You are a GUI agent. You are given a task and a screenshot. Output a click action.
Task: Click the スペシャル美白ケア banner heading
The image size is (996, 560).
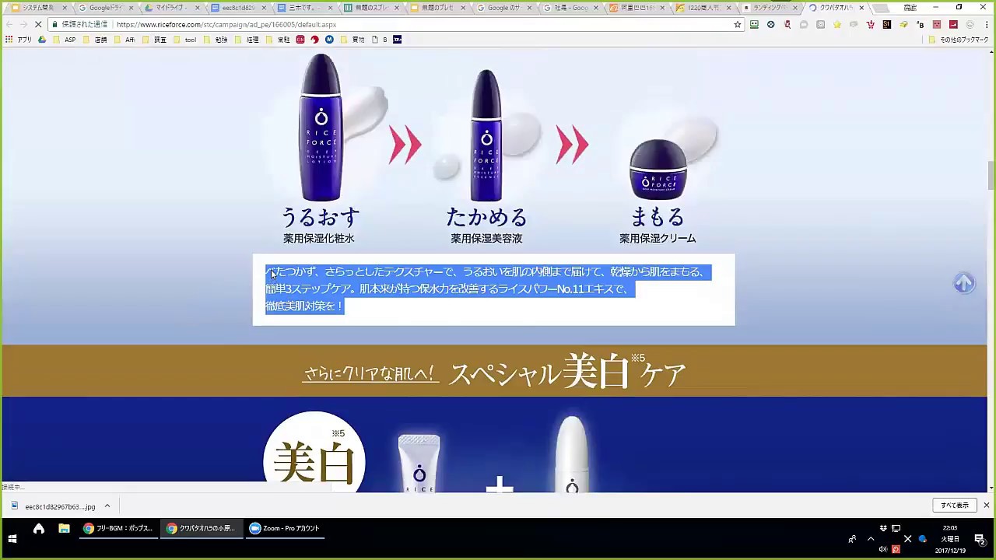click(x=568, y=372)
